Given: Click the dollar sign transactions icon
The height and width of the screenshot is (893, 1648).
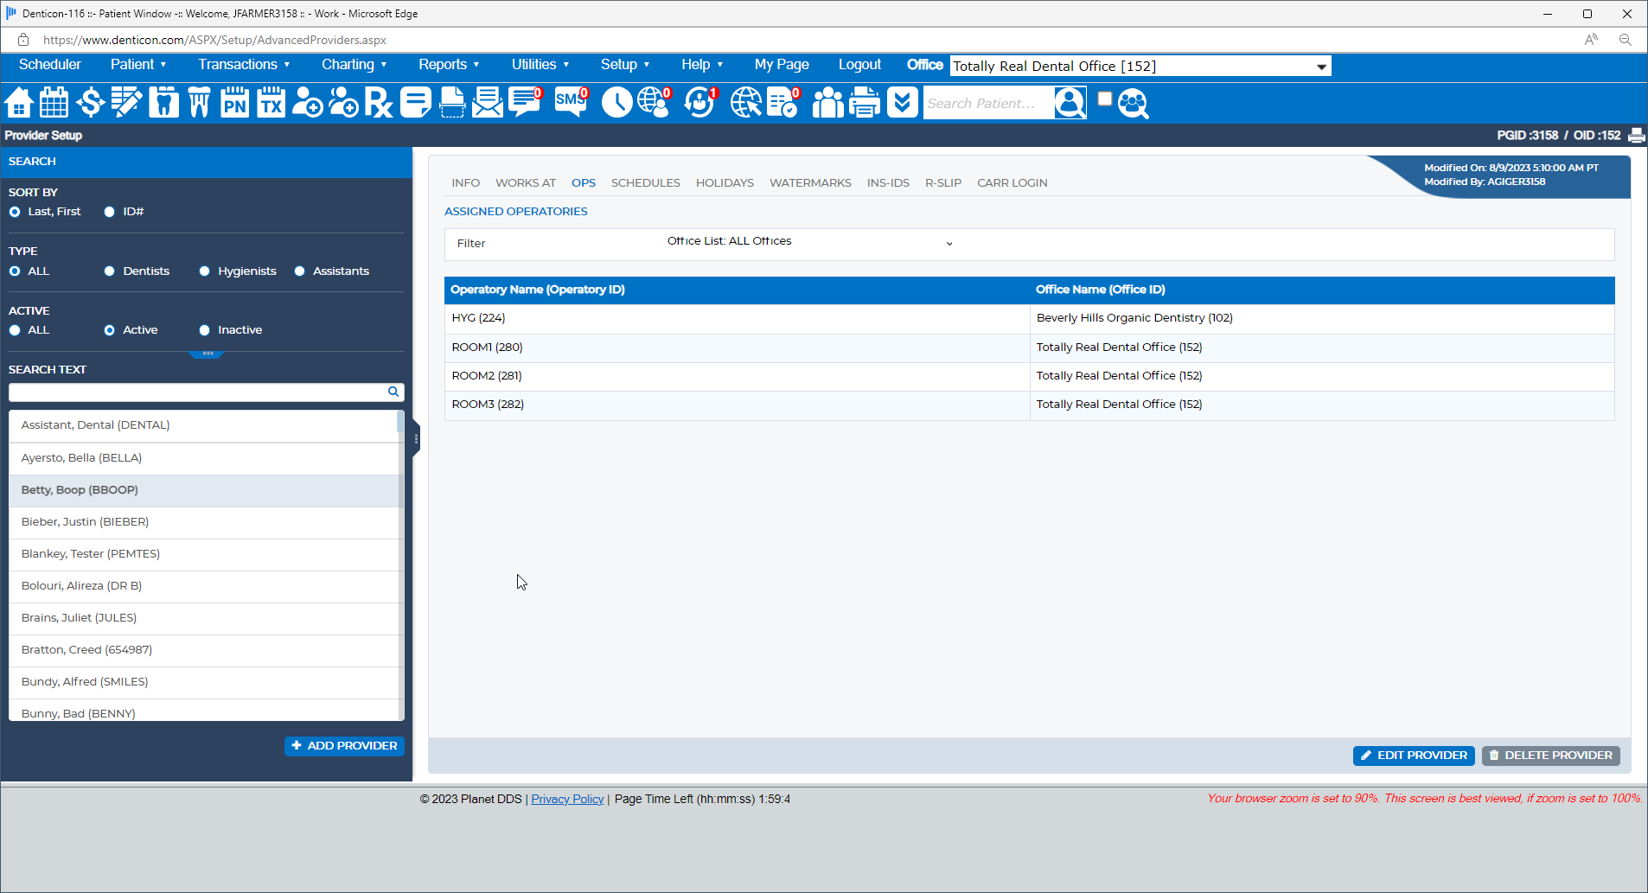Looking at the screenshot, I should (x=90, y=103).
